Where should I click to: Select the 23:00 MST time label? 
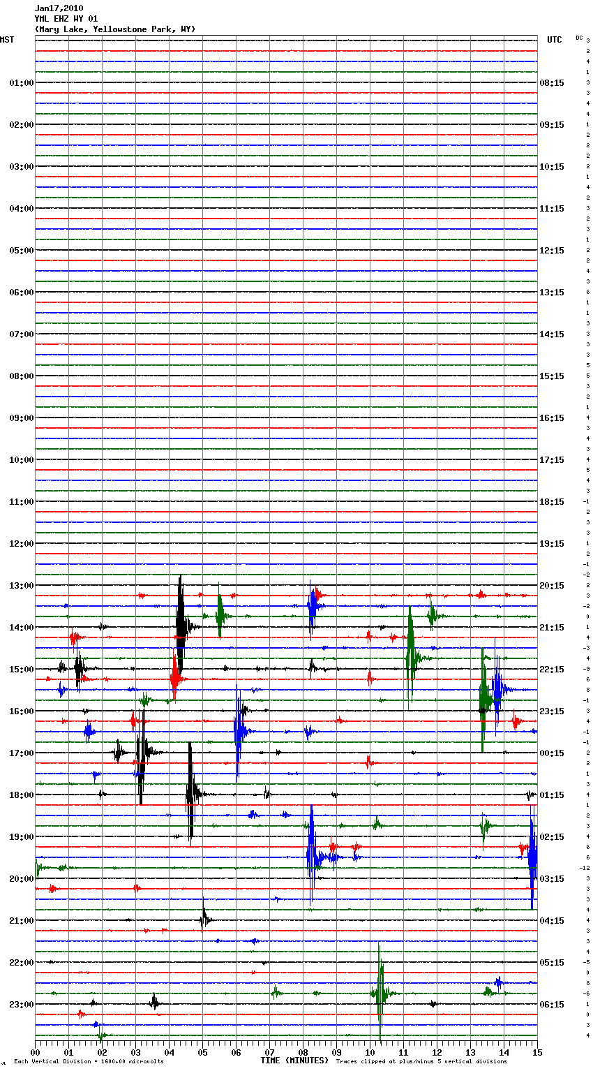(x=22, y=1005)
